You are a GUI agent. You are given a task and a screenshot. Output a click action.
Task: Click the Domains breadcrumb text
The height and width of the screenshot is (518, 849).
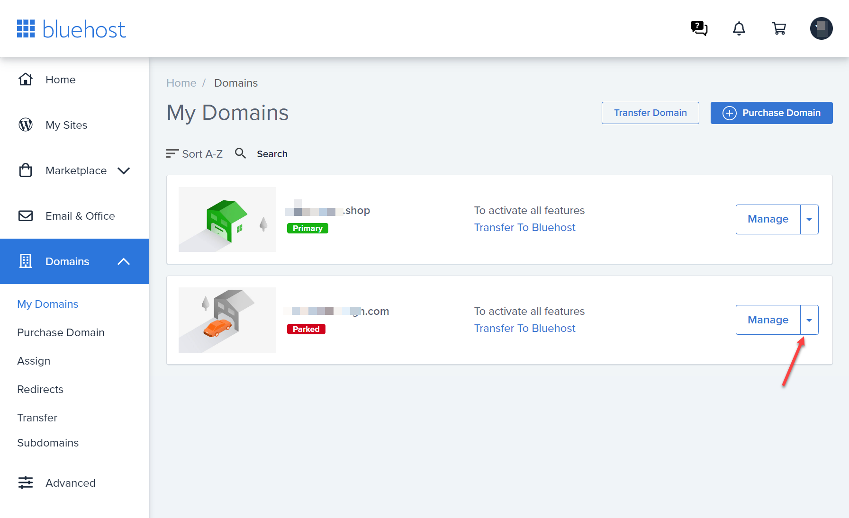tap(236, 83)
